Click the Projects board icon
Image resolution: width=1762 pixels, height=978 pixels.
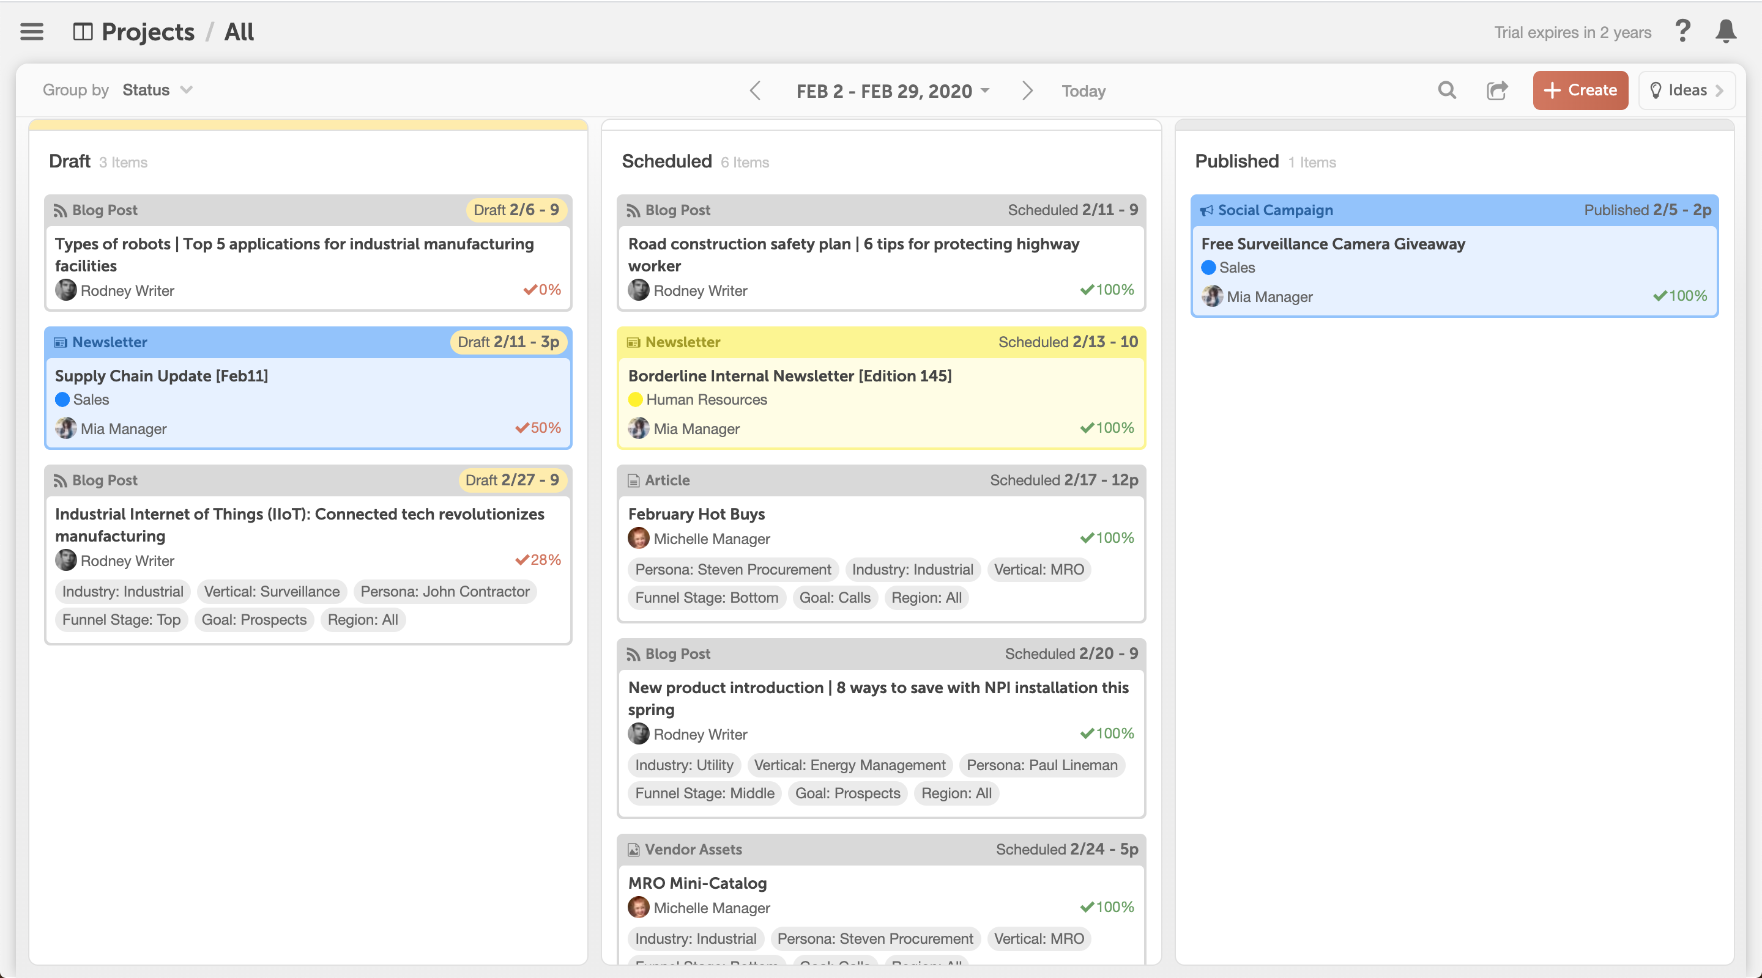pyautogui.click(x=83, y=32)
